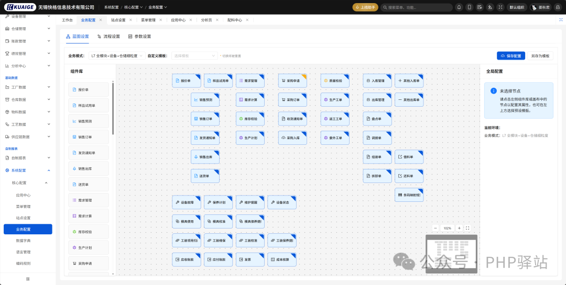
Task: Open the 自定义模板 选择模板 dropdown
Action: [194, 56]
